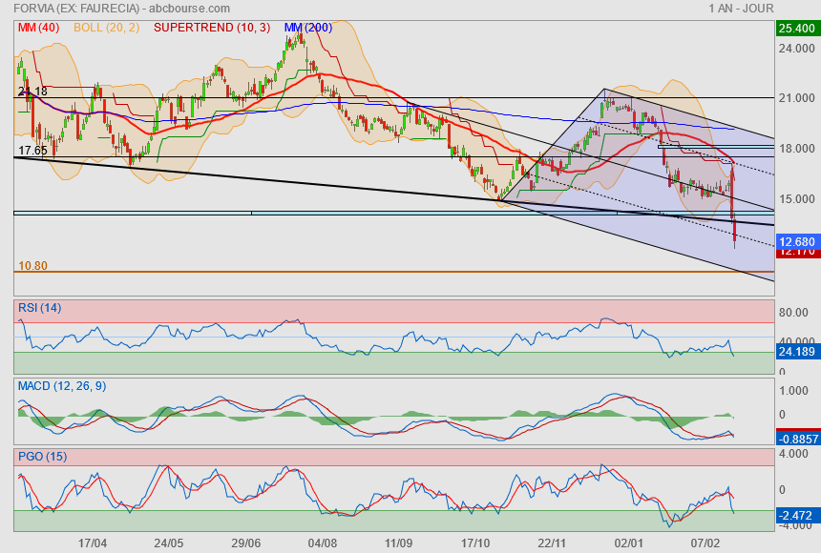Viewport: 821px width, 553px height.
Task: Select the PGO (15) indicator label
Action: (x=41, y=456)
